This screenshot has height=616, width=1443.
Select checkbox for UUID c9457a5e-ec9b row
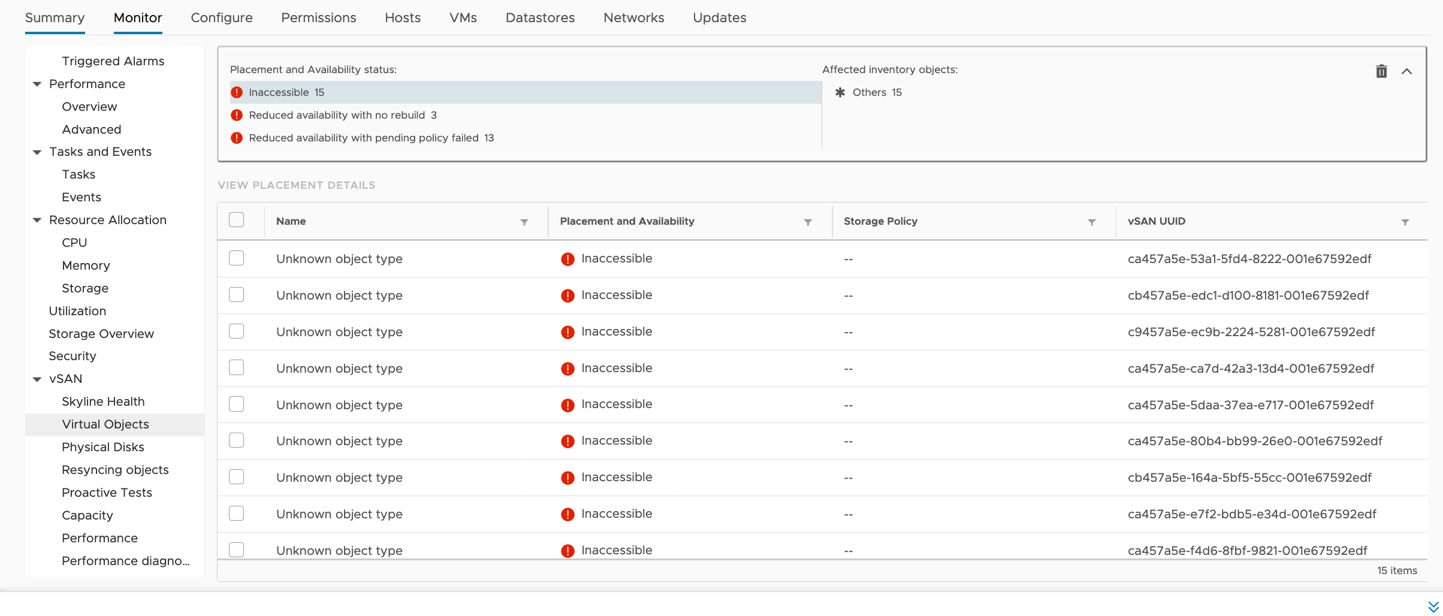point(237,331)
